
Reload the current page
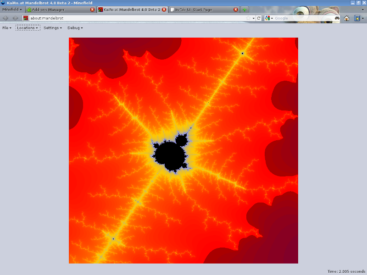tap(258, 18)
